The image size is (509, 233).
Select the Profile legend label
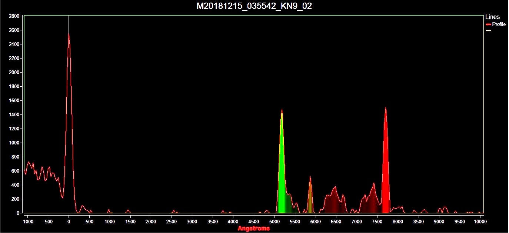pyautogui.click(x=499, y=24)
